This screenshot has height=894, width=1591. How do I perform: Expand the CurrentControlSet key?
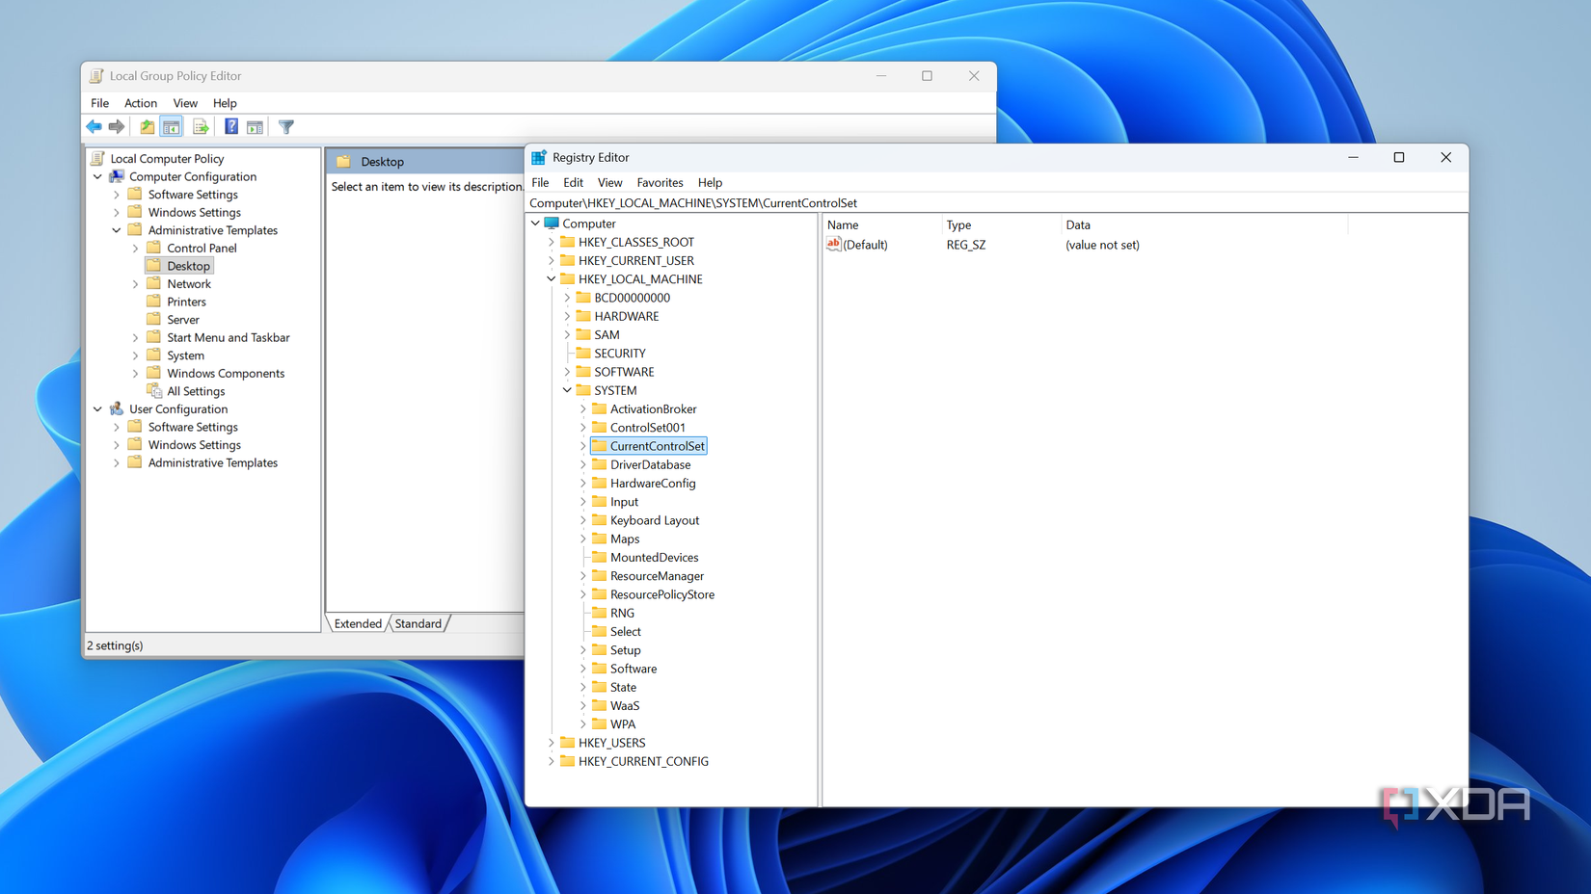583,446
